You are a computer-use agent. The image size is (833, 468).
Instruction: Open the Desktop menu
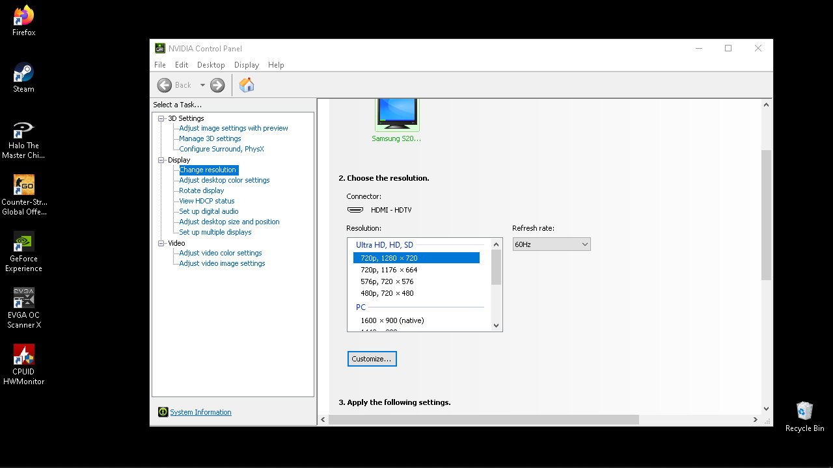point(211,65)
